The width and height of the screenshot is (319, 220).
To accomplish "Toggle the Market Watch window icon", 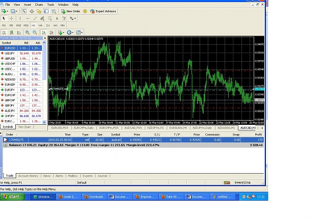I will click(x=24, y=11).
